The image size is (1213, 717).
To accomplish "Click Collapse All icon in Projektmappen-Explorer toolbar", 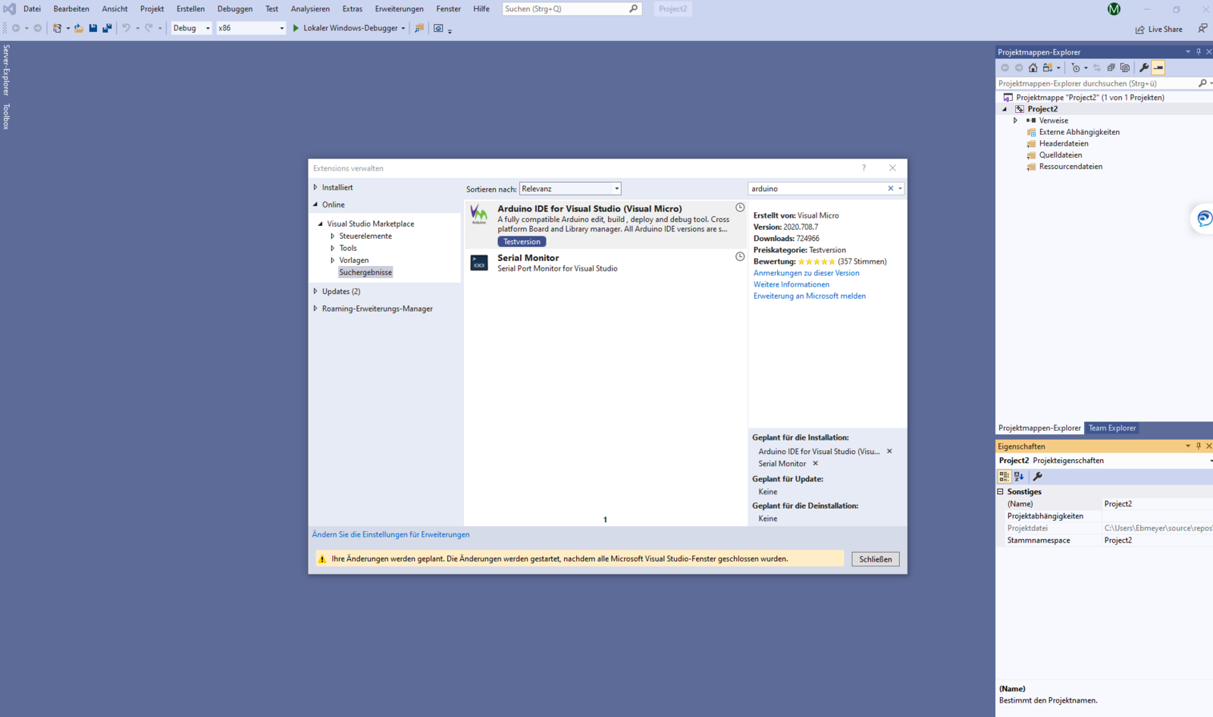I will pos(1111,67).
